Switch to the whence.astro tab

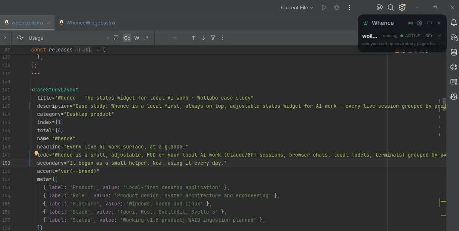(27, 23)
